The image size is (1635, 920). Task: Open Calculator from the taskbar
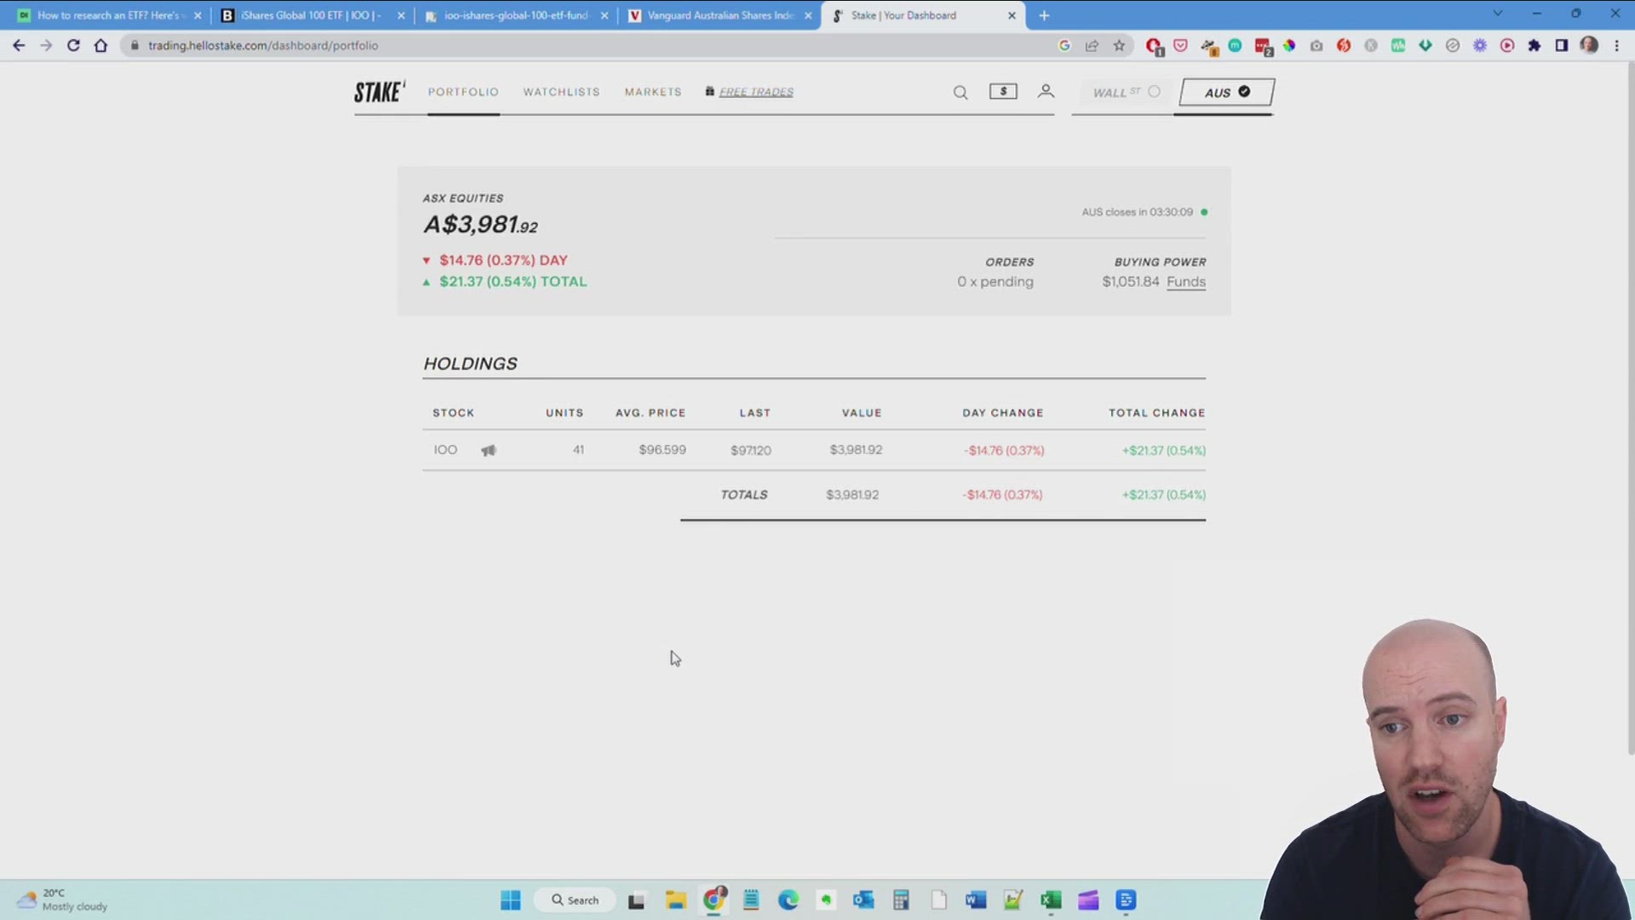pos(901,900)
